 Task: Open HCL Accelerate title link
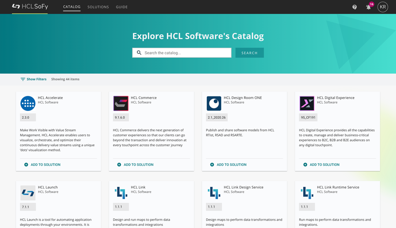tap(50, 98)
